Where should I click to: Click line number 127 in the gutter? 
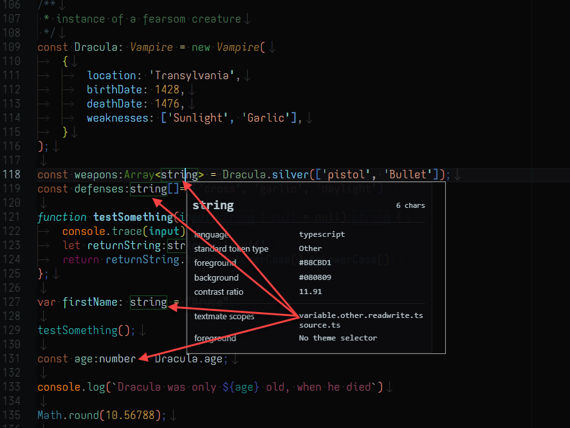click(12, 302)
